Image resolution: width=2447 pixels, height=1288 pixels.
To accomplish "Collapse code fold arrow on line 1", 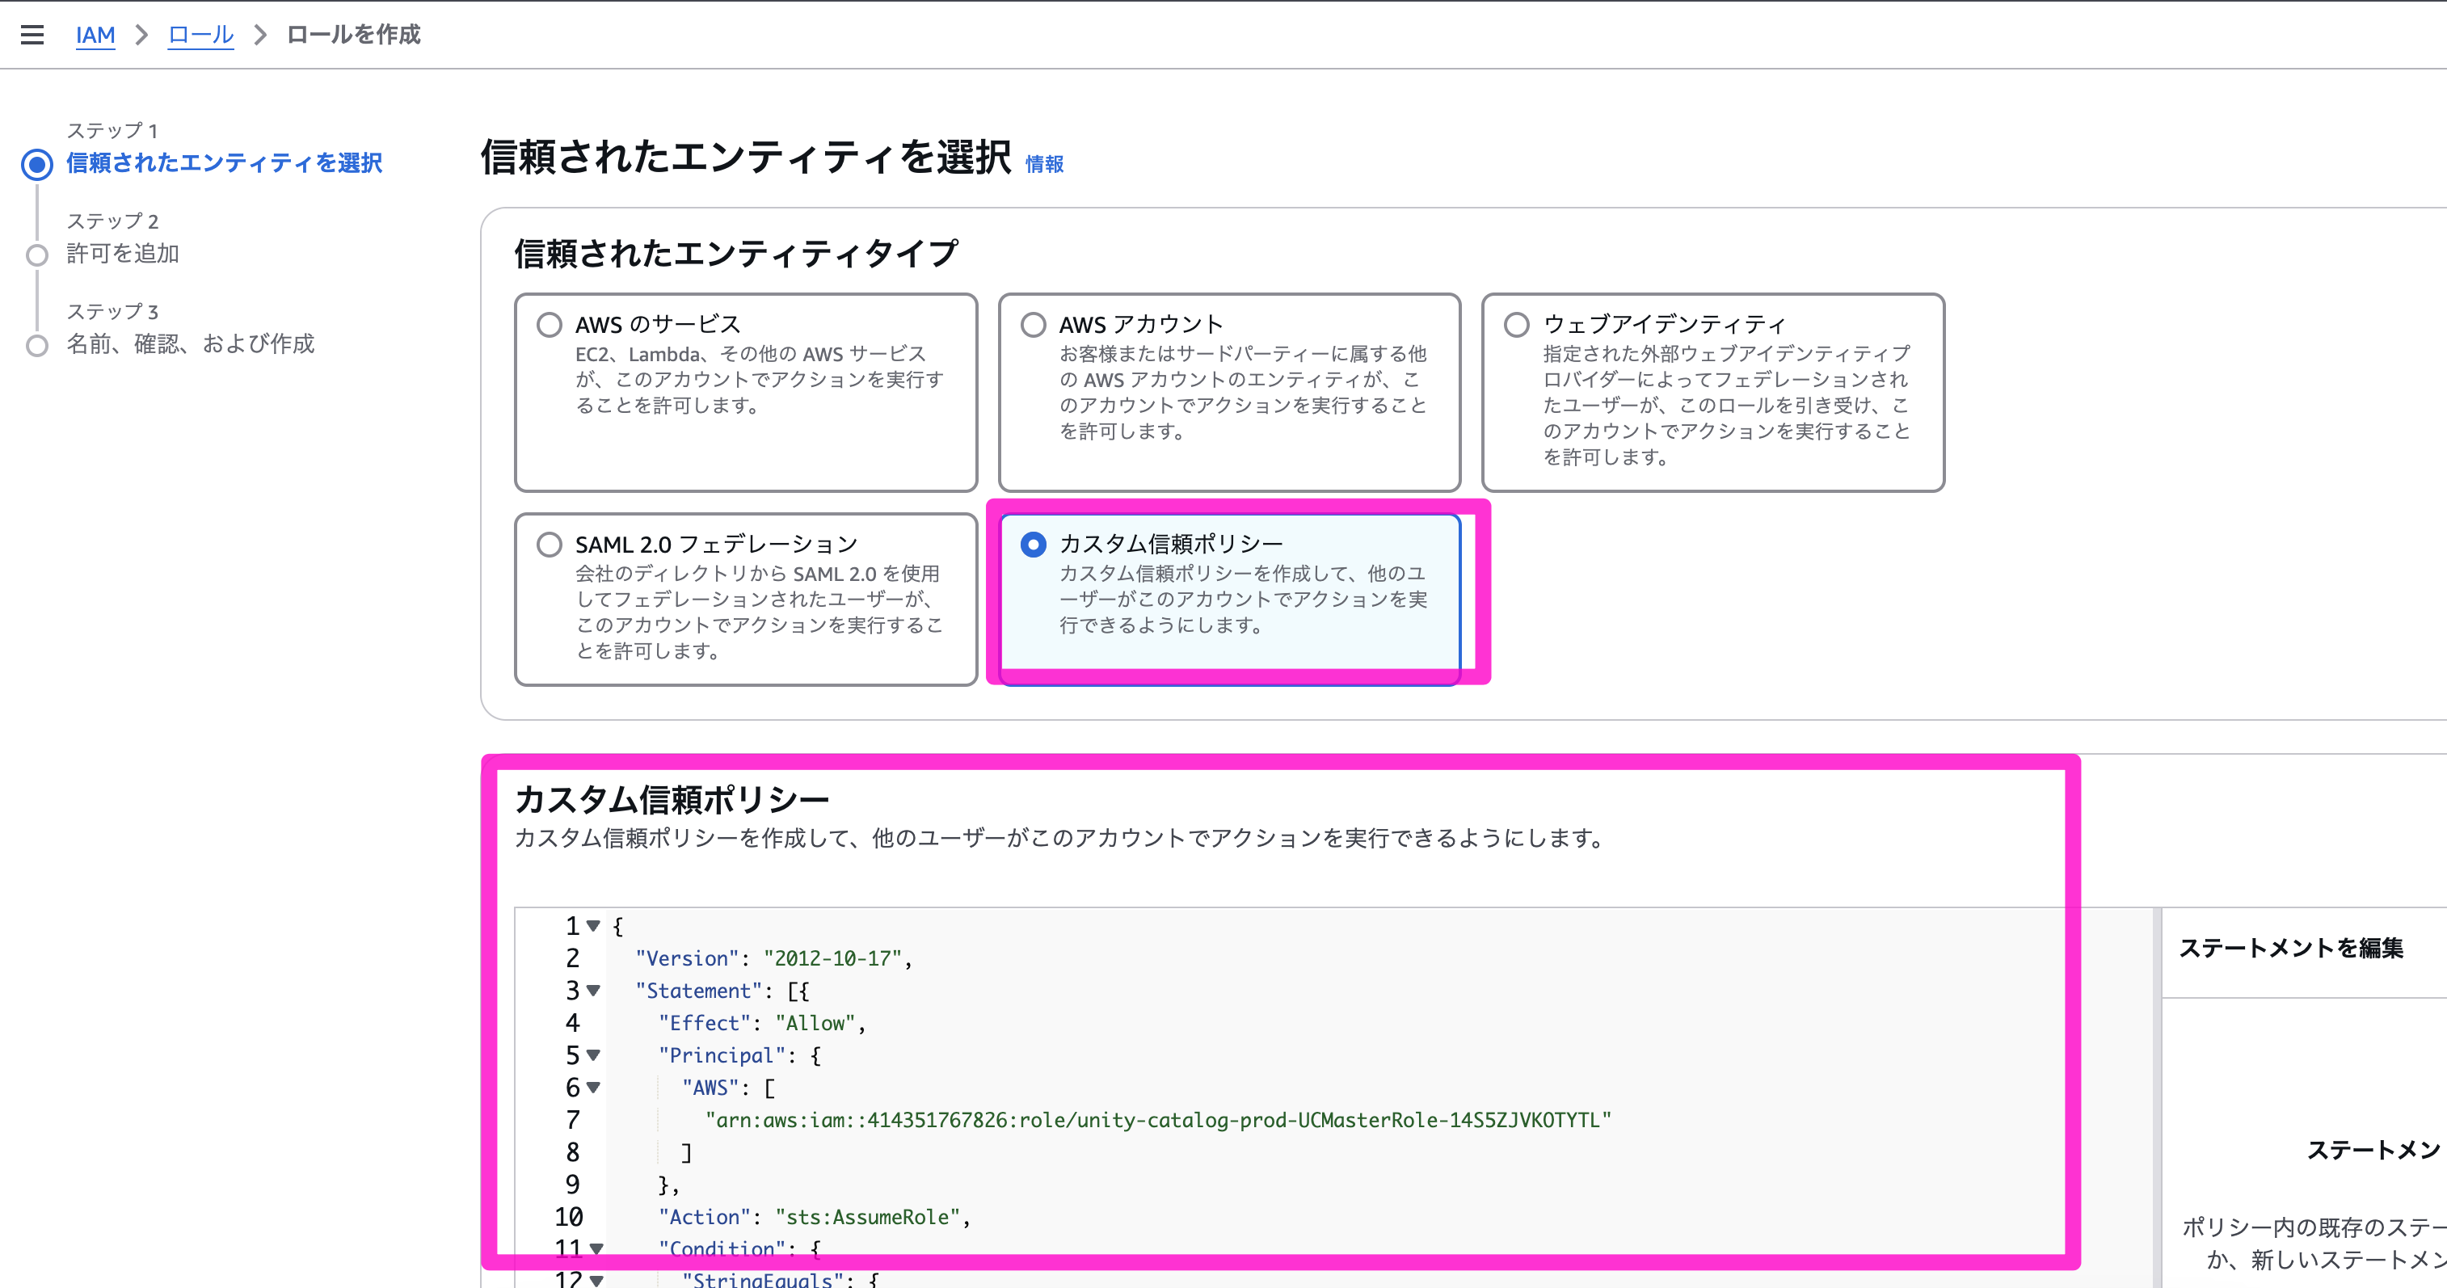I will (594, 925).
